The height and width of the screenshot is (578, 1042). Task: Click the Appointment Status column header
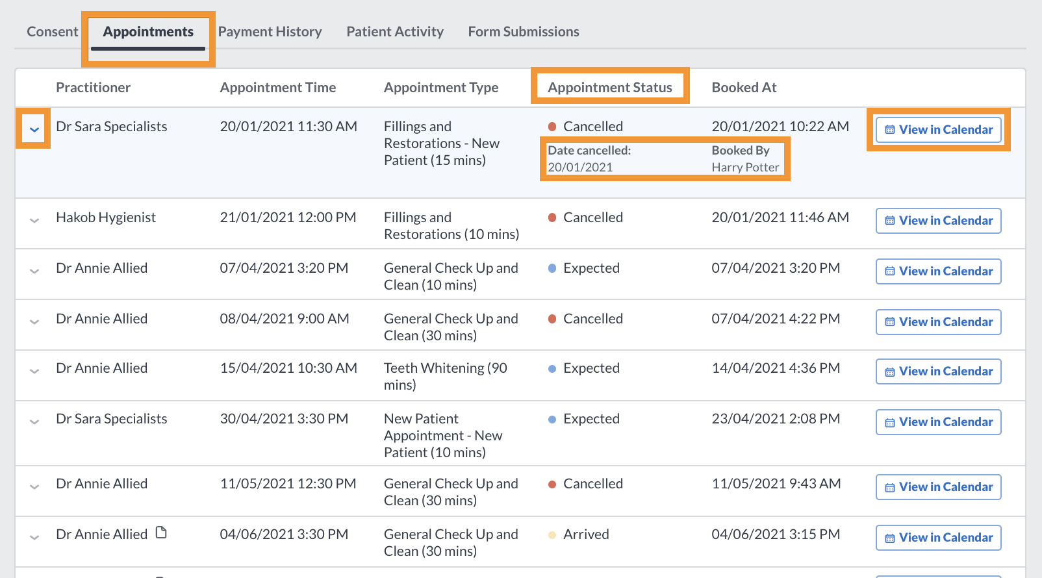point(610,87)
